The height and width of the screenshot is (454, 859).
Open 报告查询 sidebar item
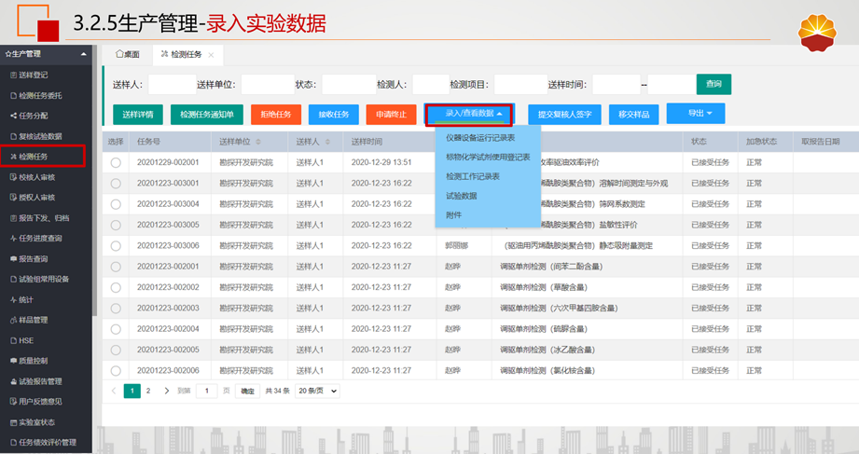coord(29,258)
